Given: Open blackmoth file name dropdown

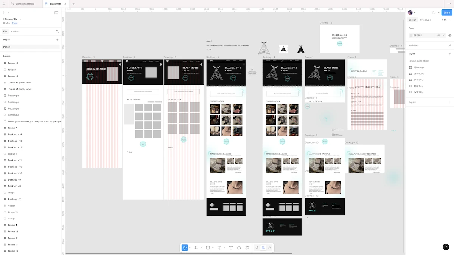Looking at the screenshot, I should click(20, 19).
